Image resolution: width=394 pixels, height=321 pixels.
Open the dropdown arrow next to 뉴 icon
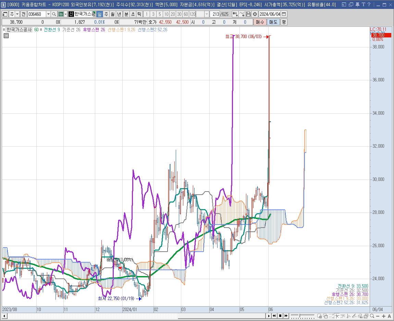pyautogui.click(x=65, y=14)
